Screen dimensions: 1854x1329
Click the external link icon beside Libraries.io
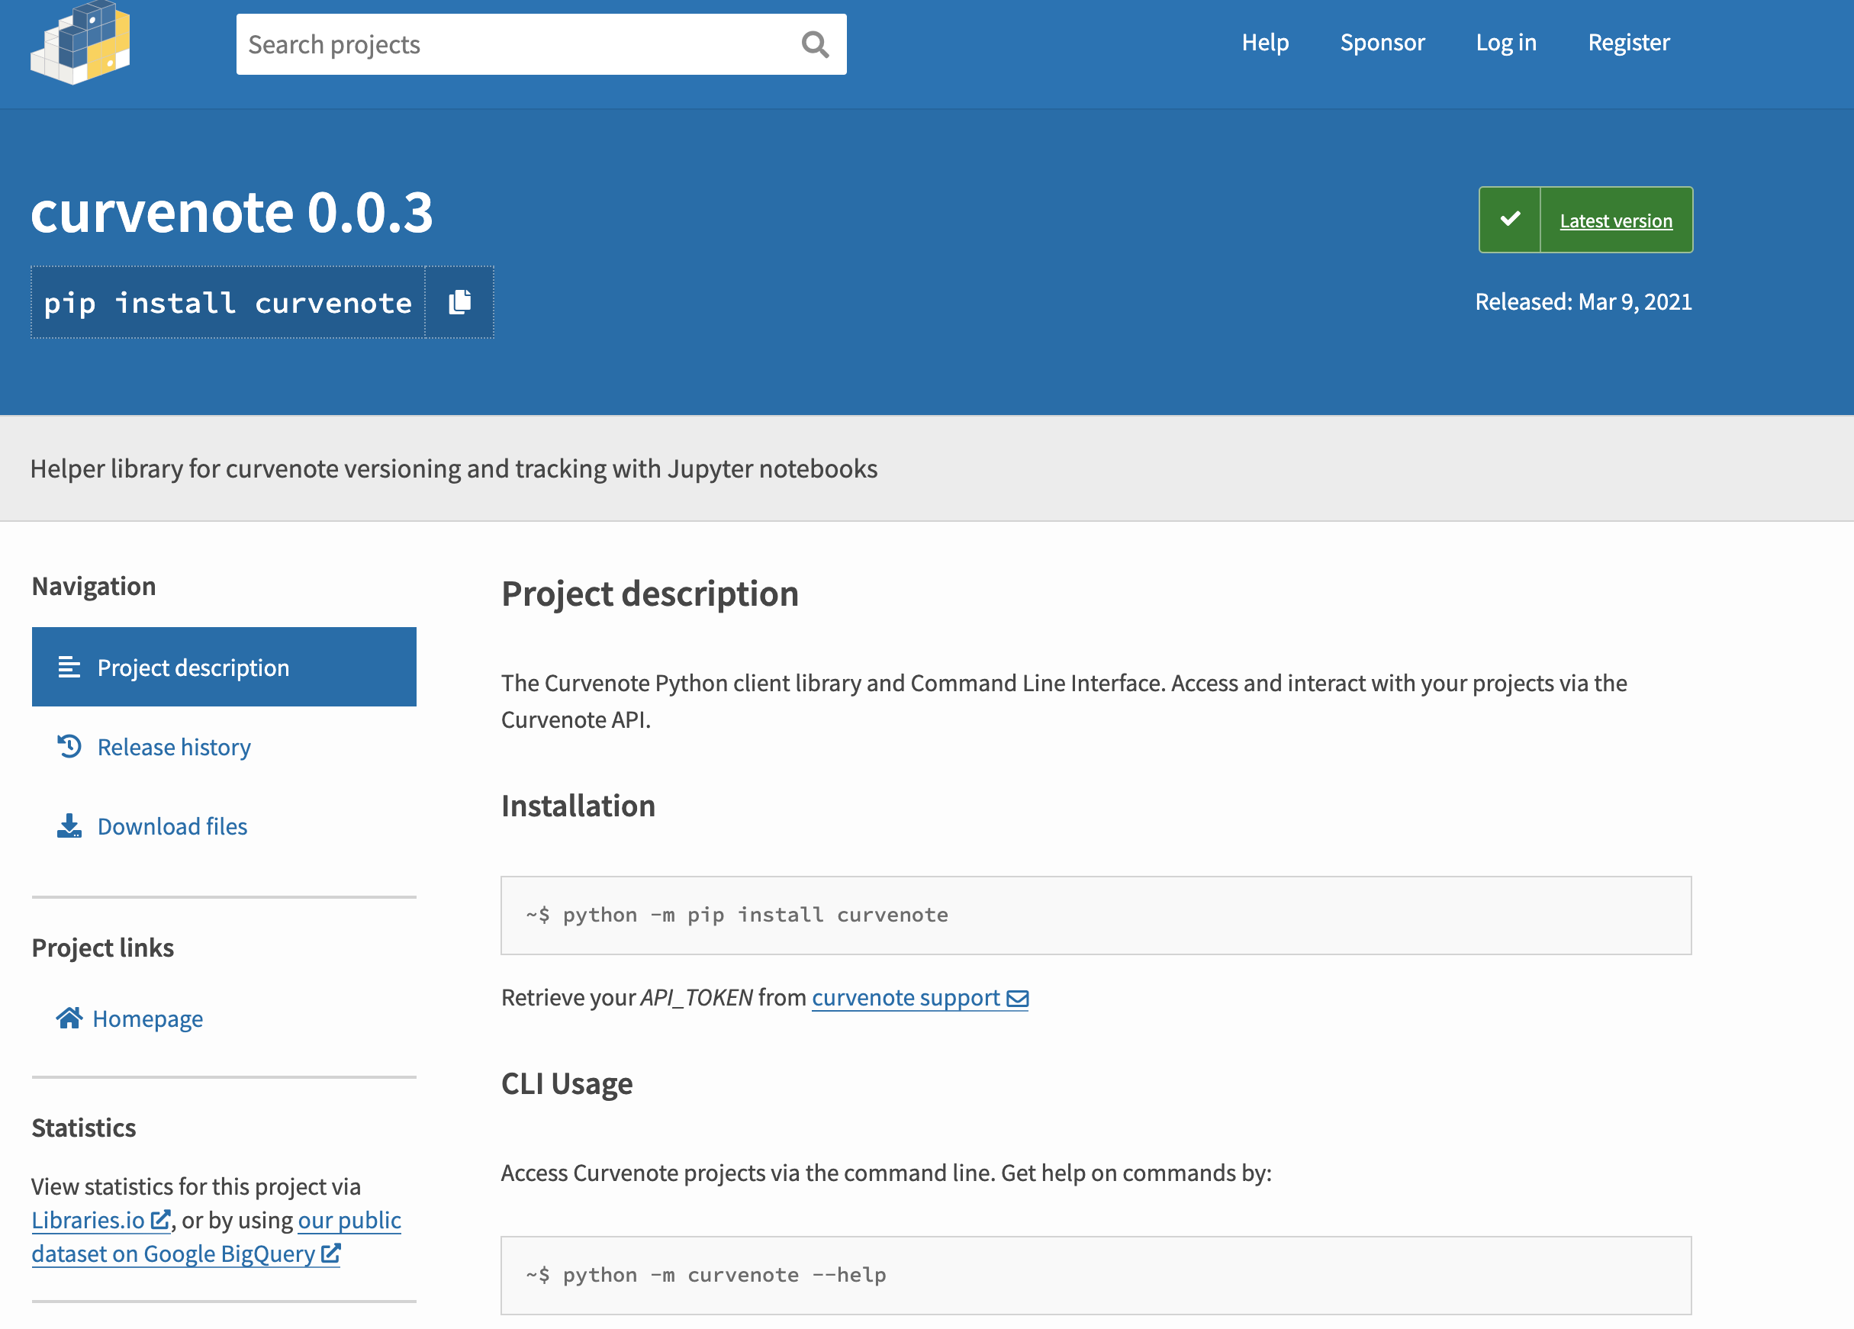[161, 1219]
